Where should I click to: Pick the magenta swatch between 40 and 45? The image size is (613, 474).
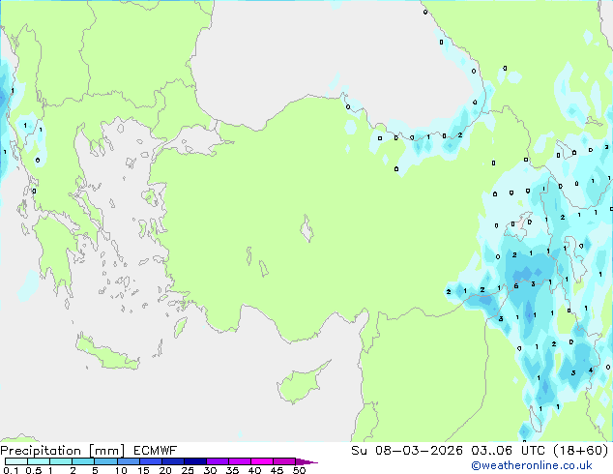coord(262,461)
